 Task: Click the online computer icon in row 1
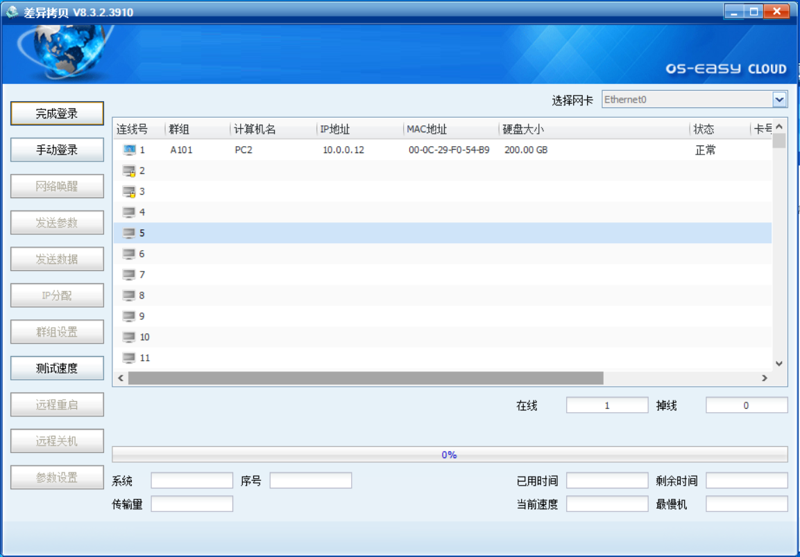(129, 150)
